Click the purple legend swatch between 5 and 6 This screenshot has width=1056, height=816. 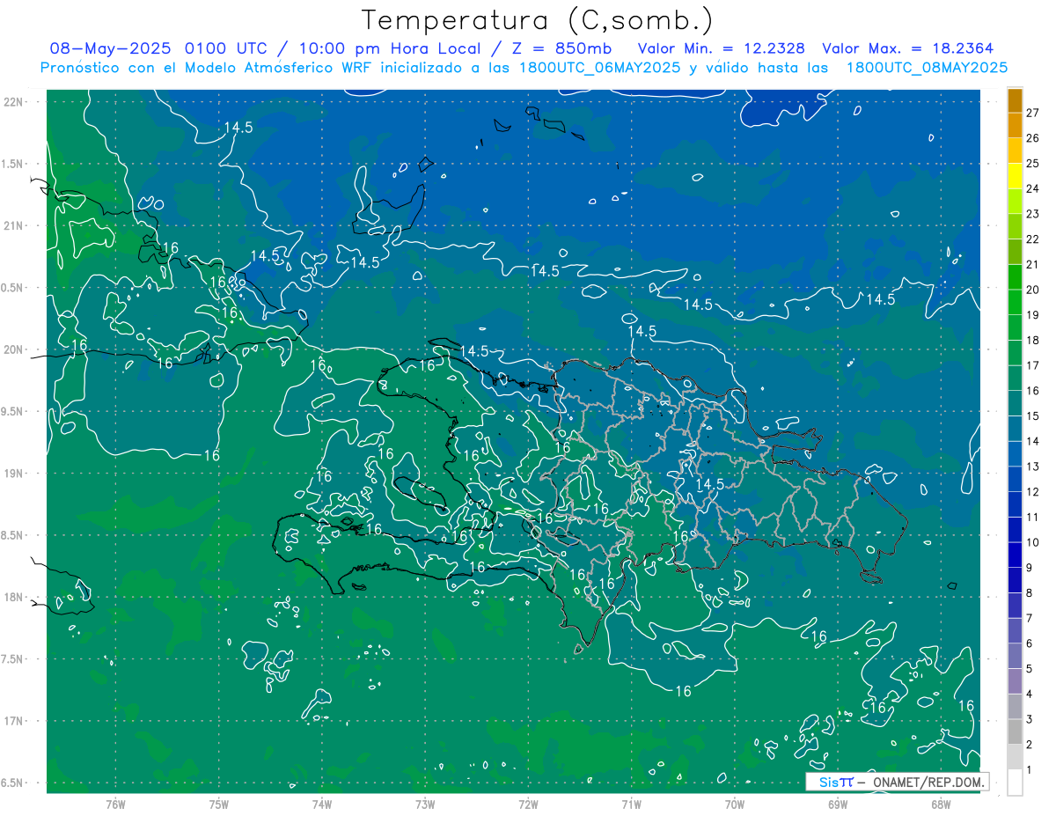point(1015,657)
